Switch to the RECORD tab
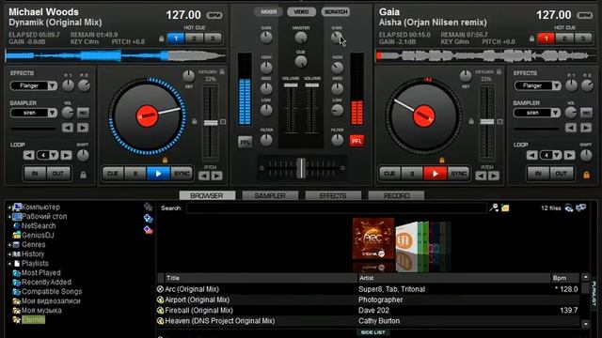Image resolution: width=602 pixels, height=338 pixels. (x=396, y=195)
